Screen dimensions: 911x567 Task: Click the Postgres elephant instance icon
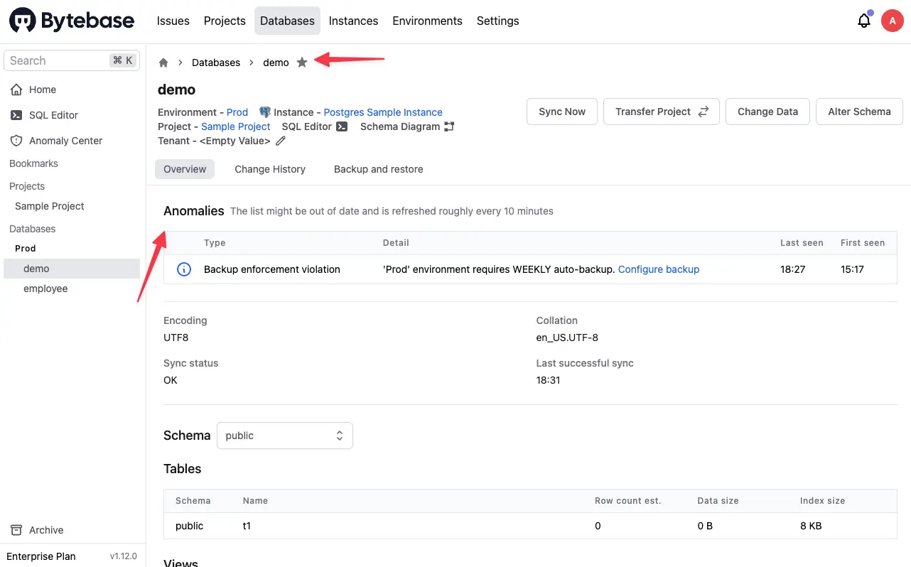[265, 112]
